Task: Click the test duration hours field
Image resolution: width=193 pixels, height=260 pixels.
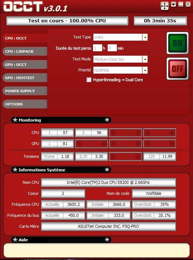Action: point(97,48)
